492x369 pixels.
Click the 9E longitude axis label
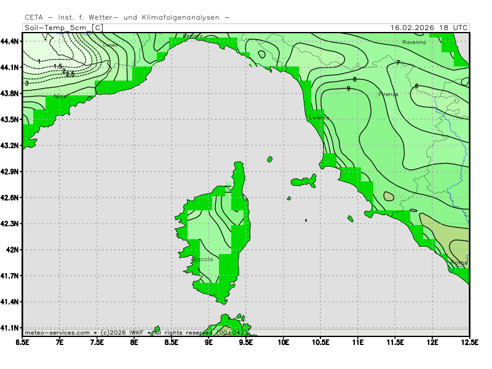point(209,341)
